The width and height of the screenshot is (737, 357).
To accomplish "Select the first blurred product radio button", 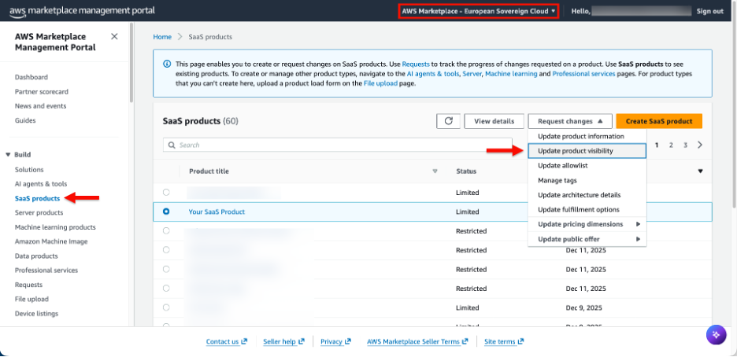I will (166, 193).
